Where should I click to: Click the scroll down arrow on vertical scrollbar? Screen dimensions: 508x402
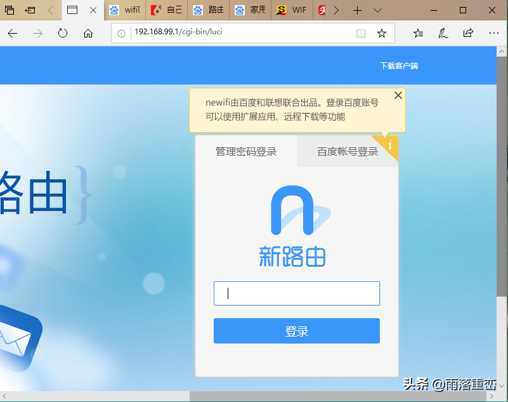[502, 385]
